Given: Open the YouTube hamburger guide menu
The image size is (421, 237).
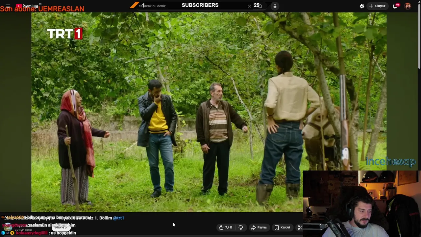Looking at the screenshot, I should [8, 6].
